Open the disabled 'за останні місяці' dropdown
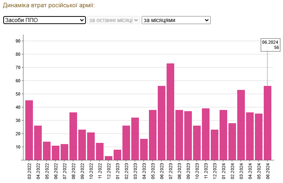This screenshot has width=283, height=183. (x=114, y=20)
